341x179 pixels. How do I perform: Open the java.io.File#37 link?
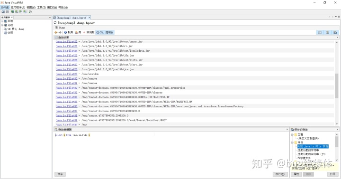[67, 111]
